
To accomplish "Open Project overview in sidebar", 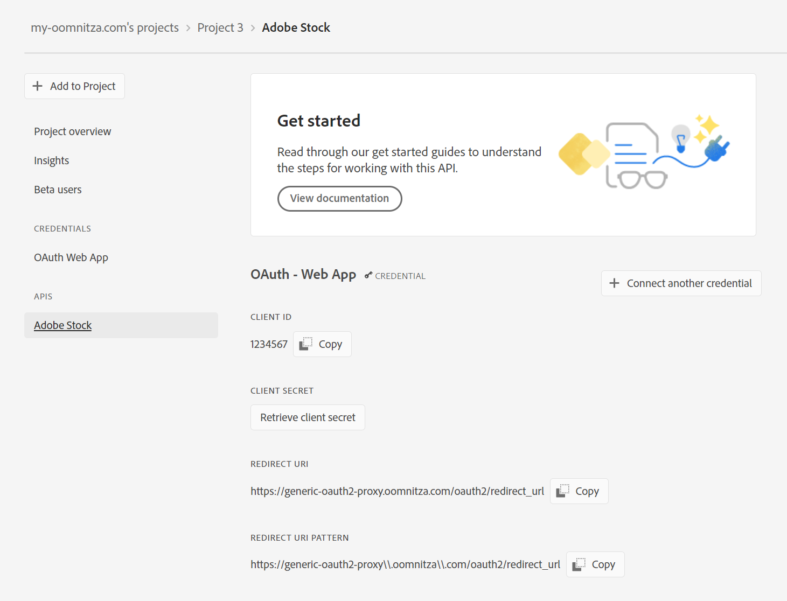I will coord(72,131).
